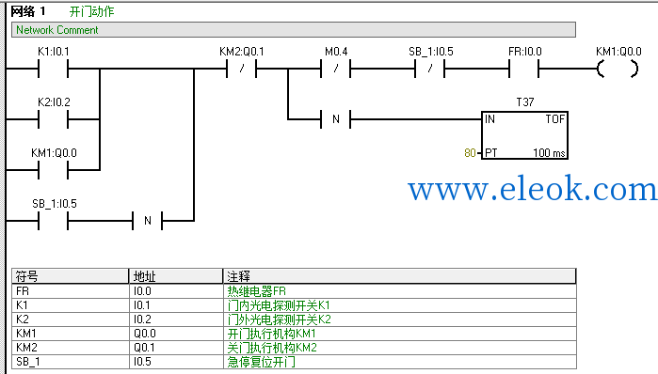The width and height of the screenshot is (658, 374).
Task: Click the 符号 column header
Action: tap(70, 276)
